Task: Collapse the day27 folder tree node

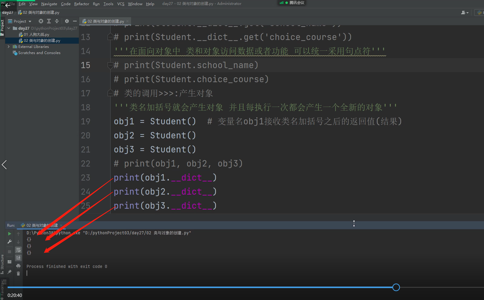Action: tap(9, 28)
